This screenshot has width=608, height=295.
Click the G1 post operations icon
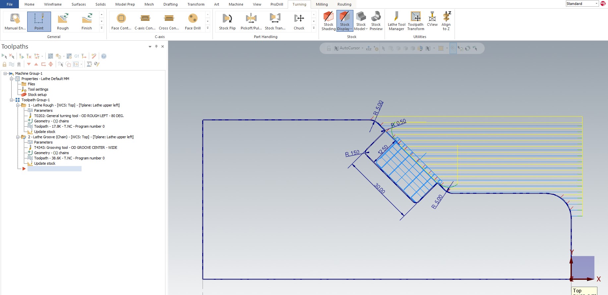click(x=77, y=56)
